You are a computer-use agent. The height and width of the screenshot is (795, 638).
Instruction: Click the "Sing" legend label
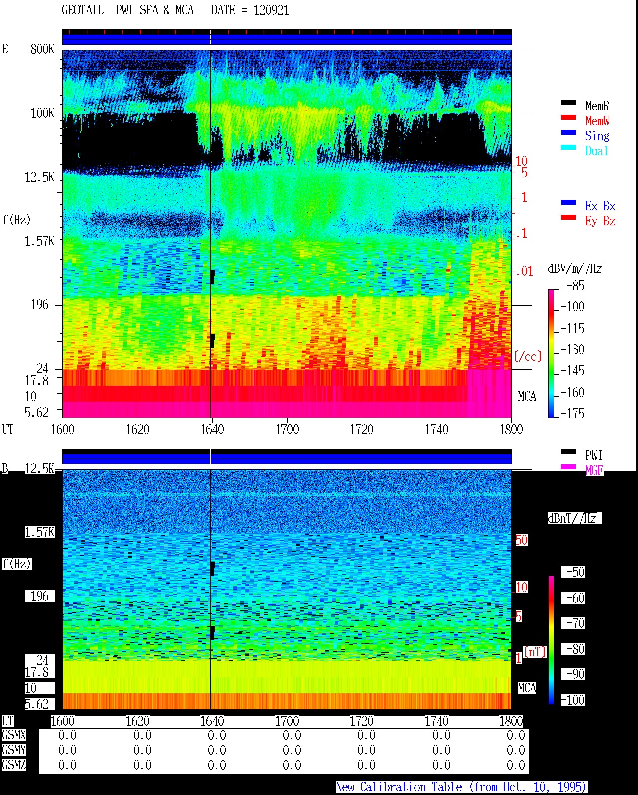(597, 136)
